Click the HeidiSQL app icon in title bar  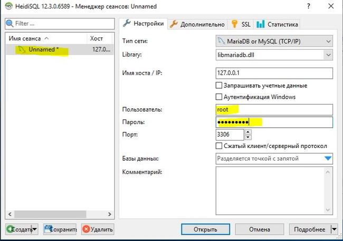pyautogui.click(x=9, y=6)
